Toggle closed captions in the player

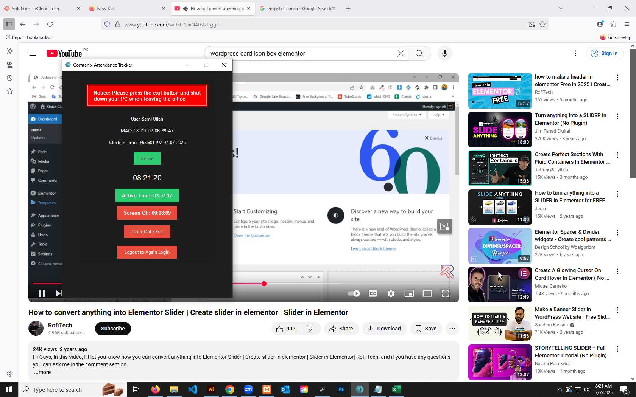click(x=373, y=293)
